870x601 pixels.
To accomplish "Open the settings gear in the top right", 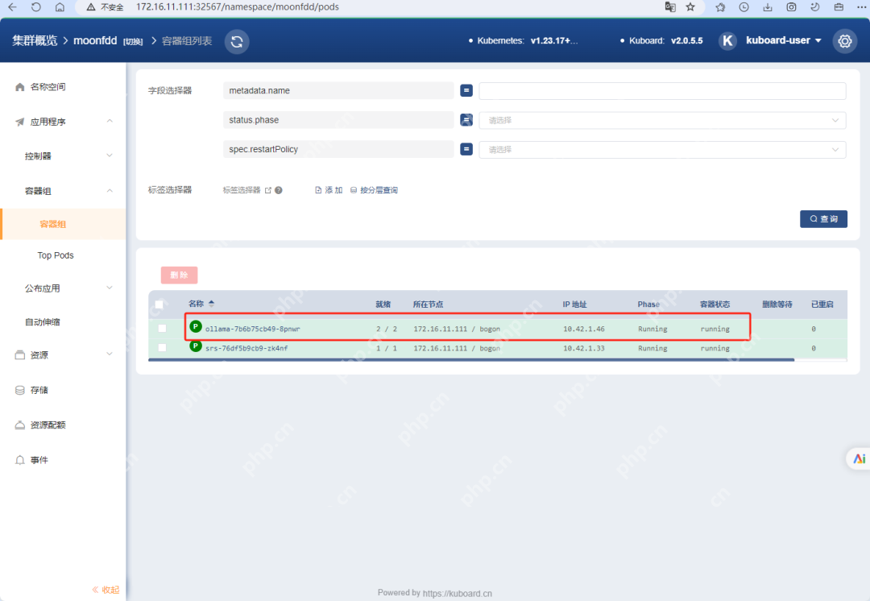I will click(x=844, y=40).
